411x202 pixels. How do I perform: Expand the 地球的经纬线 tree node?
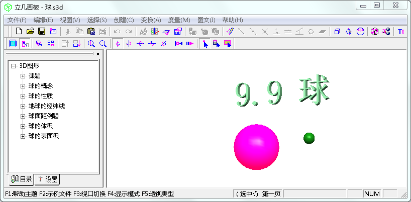23,106
